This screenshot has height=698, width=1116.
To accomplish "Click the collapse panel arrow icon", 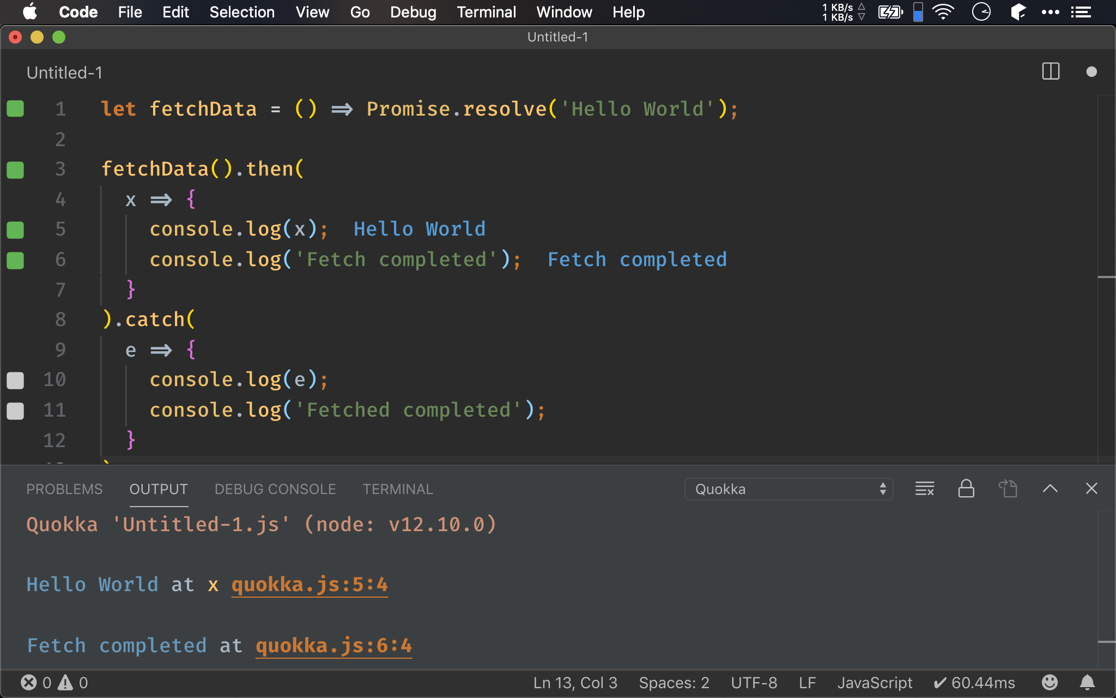I will click(x=1050, y=489).
